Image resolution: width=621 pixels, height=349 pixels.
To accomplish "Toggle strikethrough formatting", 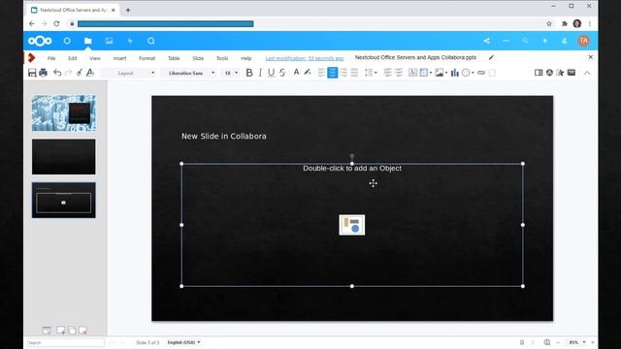I will (x=282, y=73).
